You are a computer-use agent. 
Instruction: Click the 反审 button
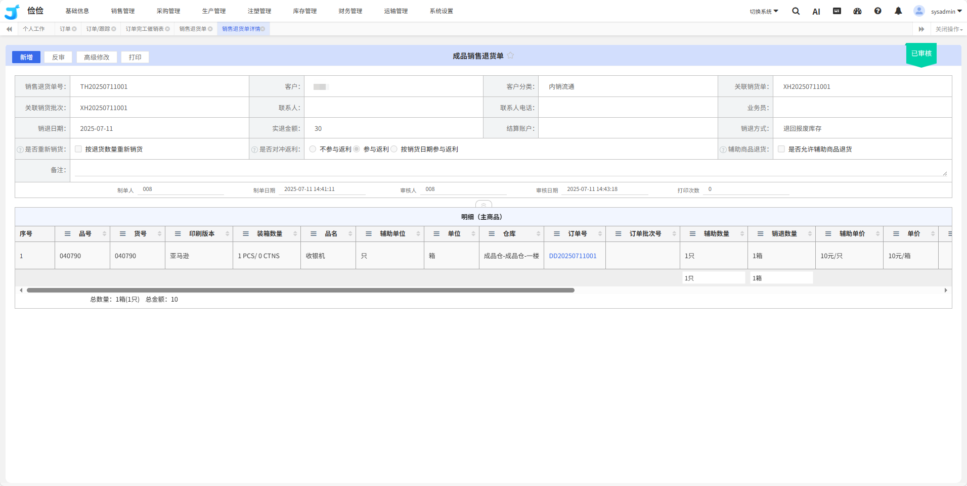pos(58,57)
